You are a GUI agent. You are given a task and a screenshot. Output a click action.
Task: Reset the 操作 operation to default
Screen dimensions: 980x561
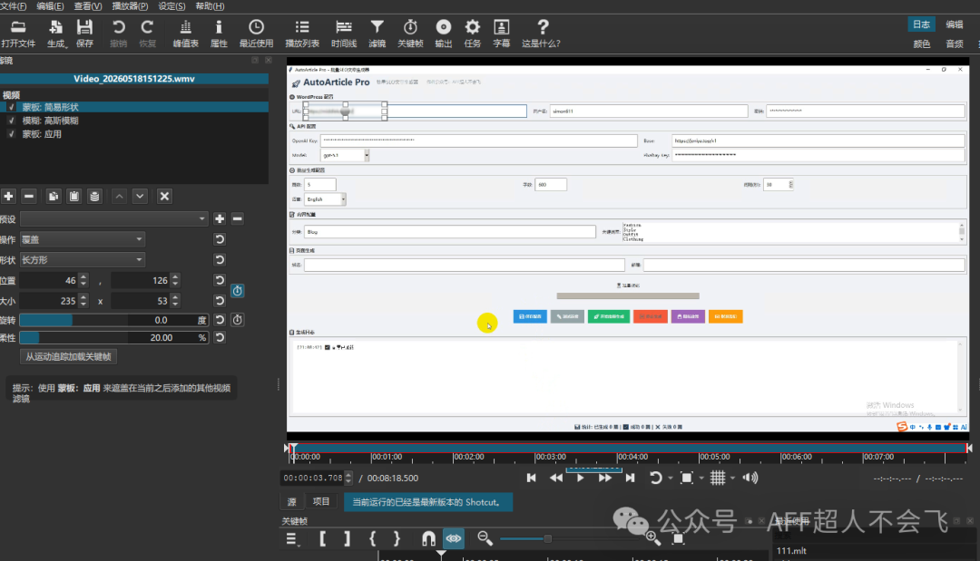220,239
